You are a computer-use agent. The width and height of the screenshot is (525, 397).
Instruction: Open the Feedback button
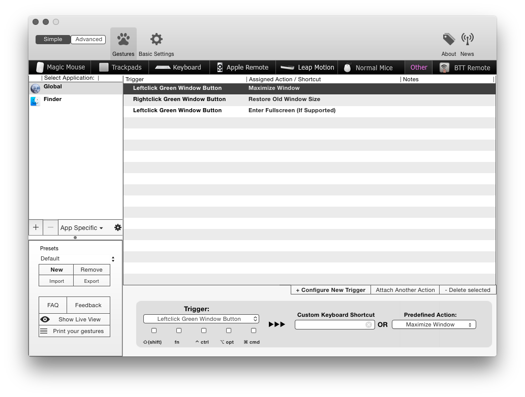(88, 305)
